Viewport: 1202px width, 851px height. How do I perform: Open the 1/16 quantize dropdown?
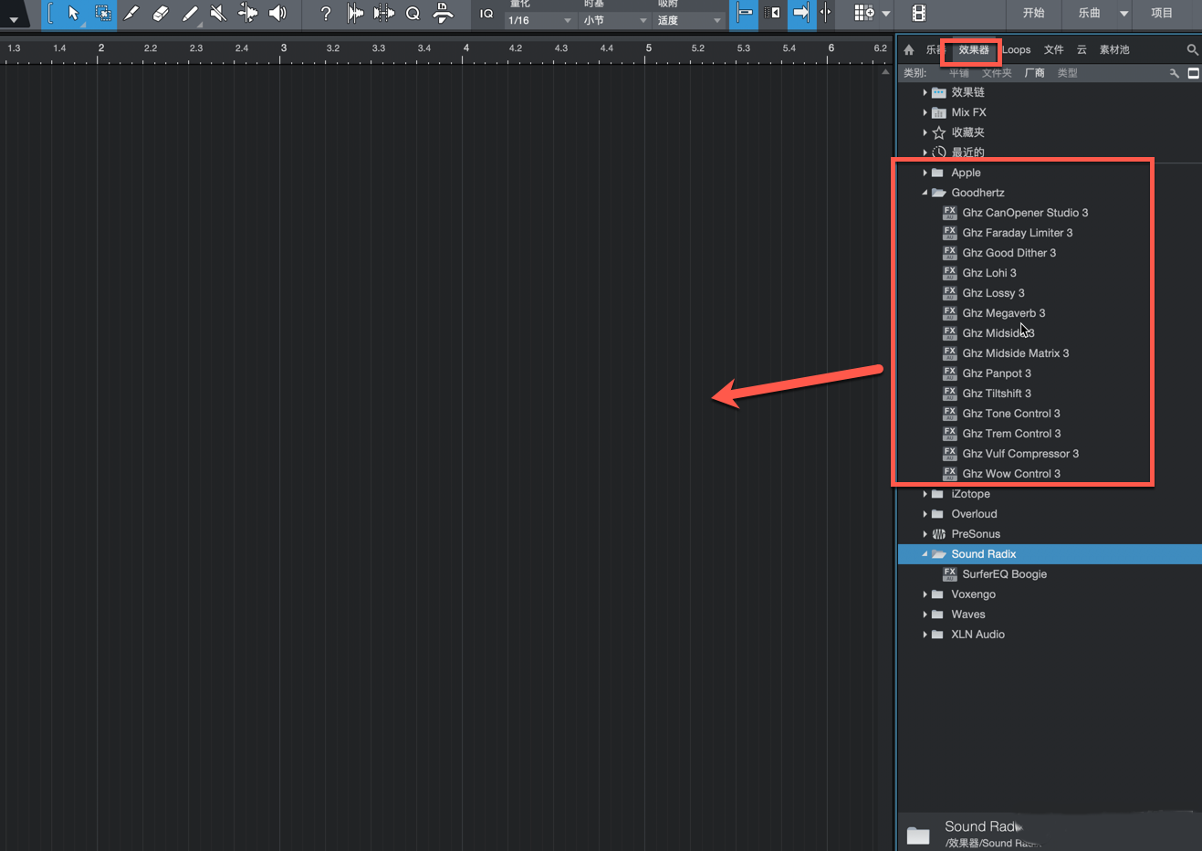tap(540, 20)
